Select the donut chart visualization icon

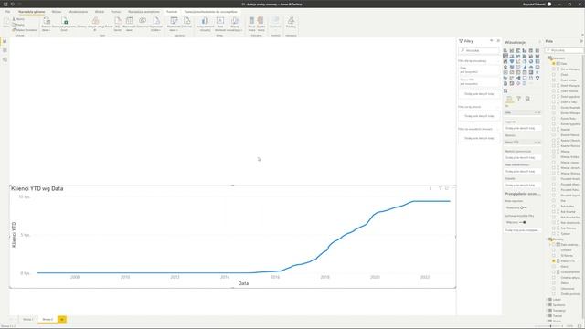click(x=531, y=61)
